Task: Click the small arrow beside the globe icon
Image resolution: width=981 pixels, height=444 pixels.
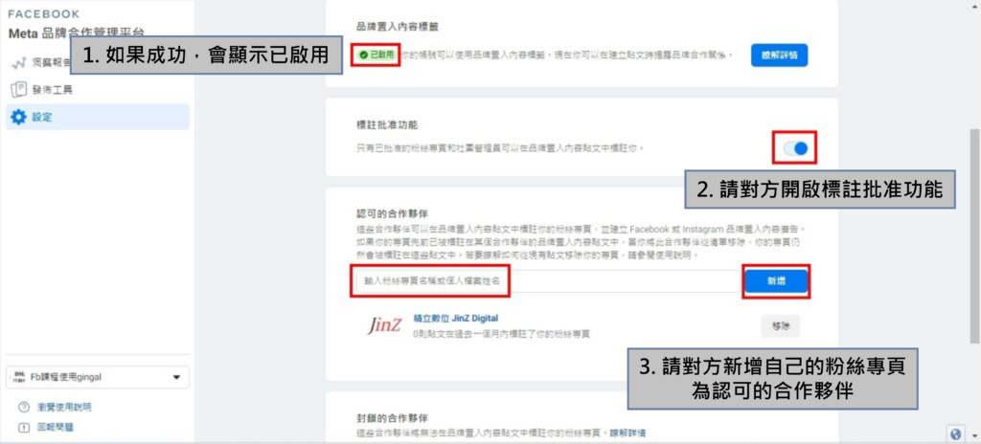Action: coord(973,434)
